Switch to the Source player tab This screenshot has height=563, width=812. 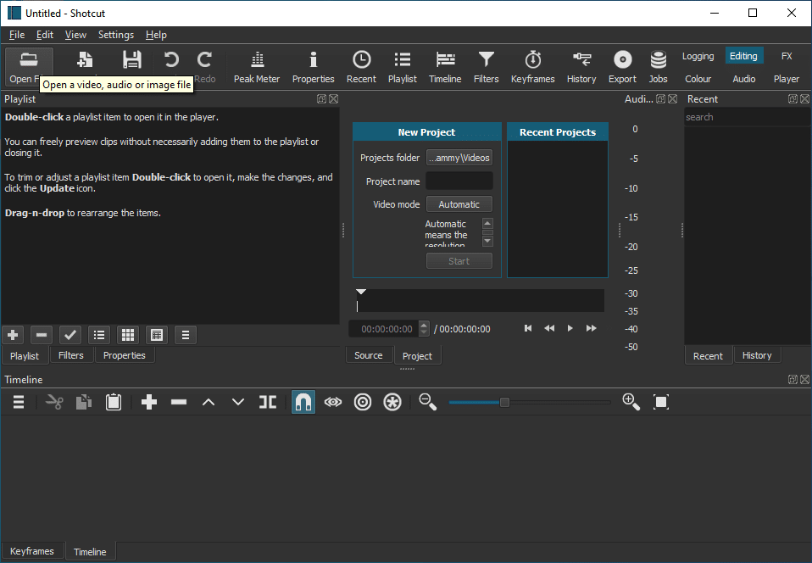click(x=368, y=355)
